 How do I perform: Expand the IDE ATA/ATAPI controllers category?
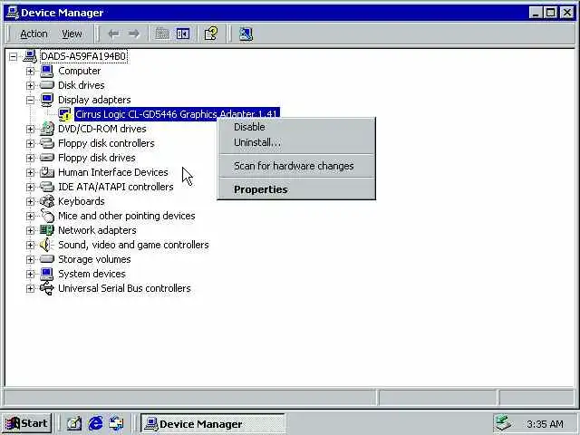pos(30,187)
